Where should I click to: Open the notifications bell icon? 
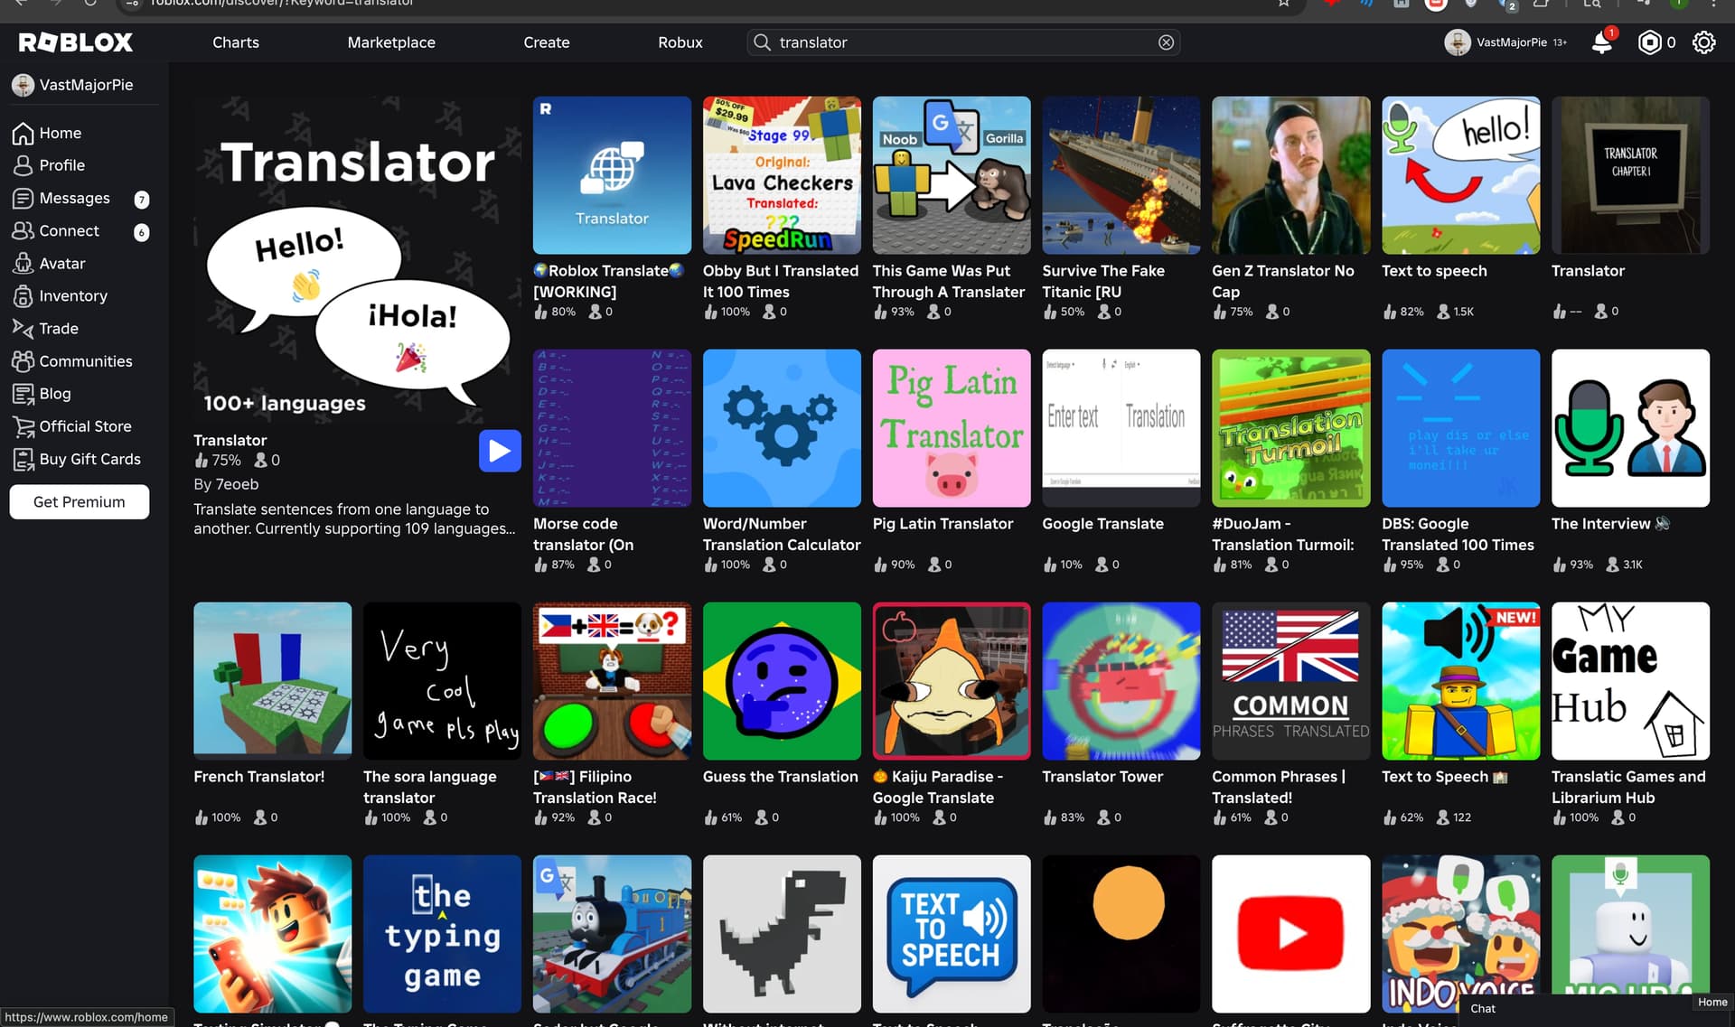(x=1601, y=42)
